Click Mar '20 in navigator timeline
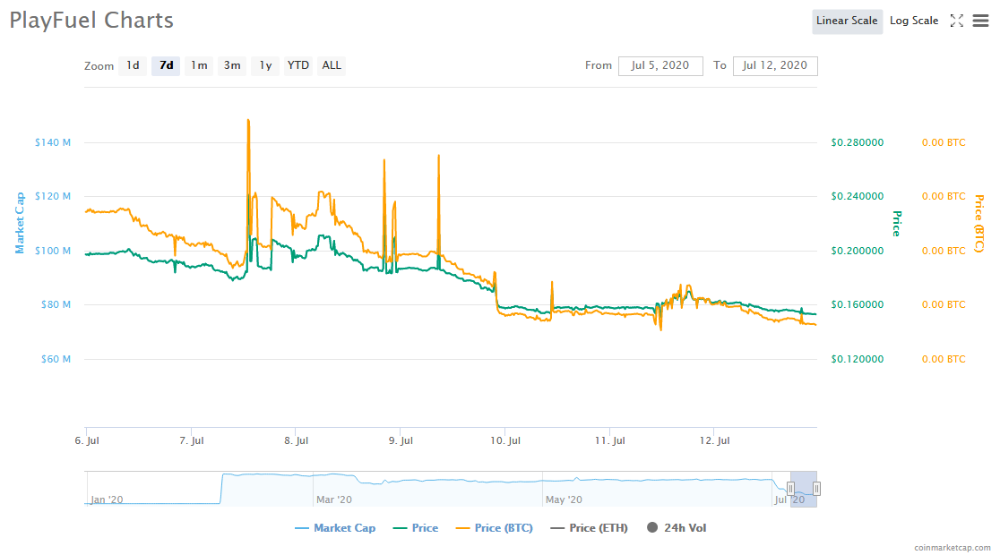Viewport: 1000px width, 555px height. pos(334,499)
